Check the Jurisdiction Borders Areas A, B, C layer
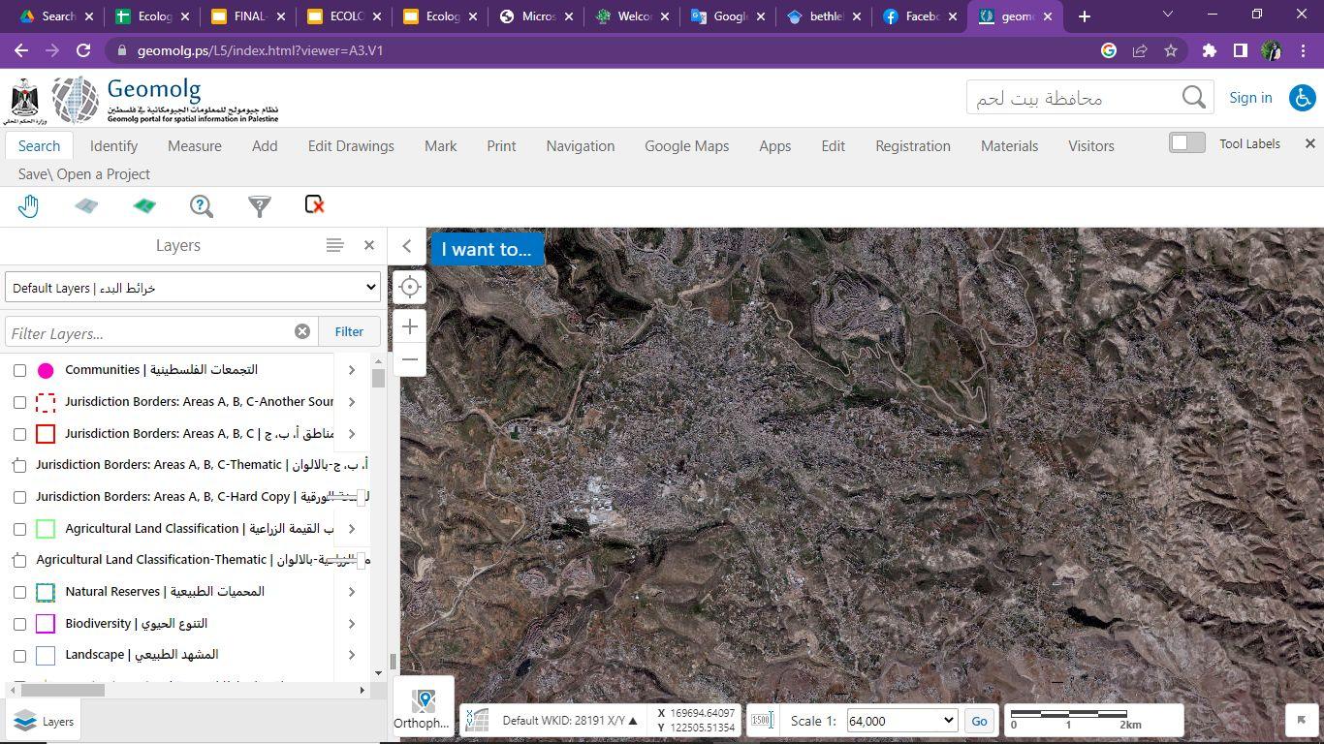 (x=19, y=434)
